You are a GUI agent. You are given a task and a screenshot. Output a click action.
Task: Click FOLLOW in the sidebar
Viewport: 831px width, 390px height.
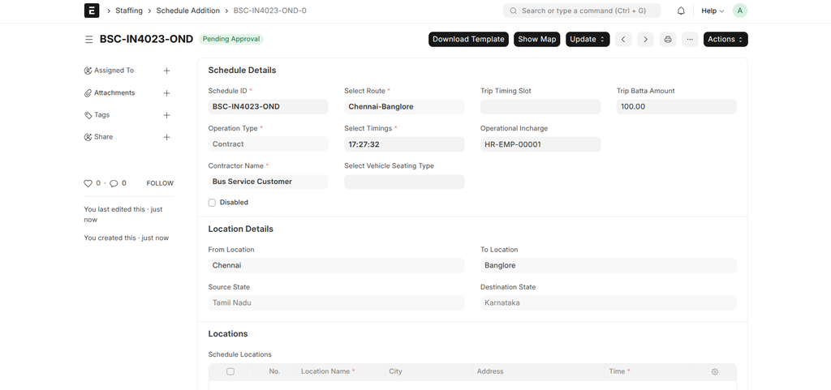160,183
